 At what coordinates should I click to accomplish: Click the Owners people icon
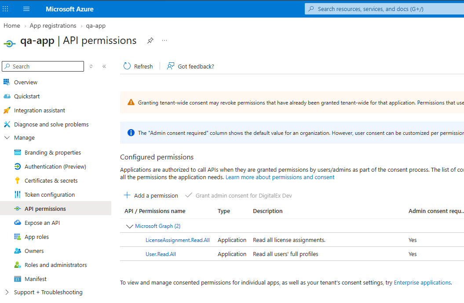click(18, 251)
